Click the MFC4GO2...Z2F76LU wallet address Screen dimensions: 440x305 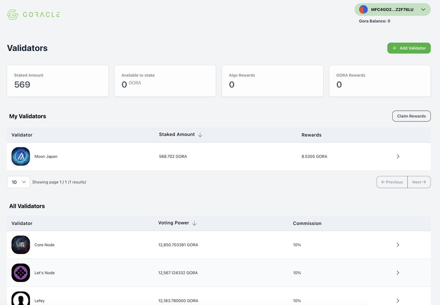[392, 10]
